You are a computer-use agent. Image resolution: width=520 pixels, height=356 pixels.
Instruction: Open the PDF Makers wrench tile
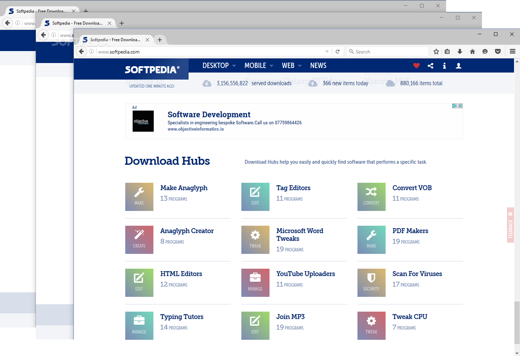pos(372,240)
